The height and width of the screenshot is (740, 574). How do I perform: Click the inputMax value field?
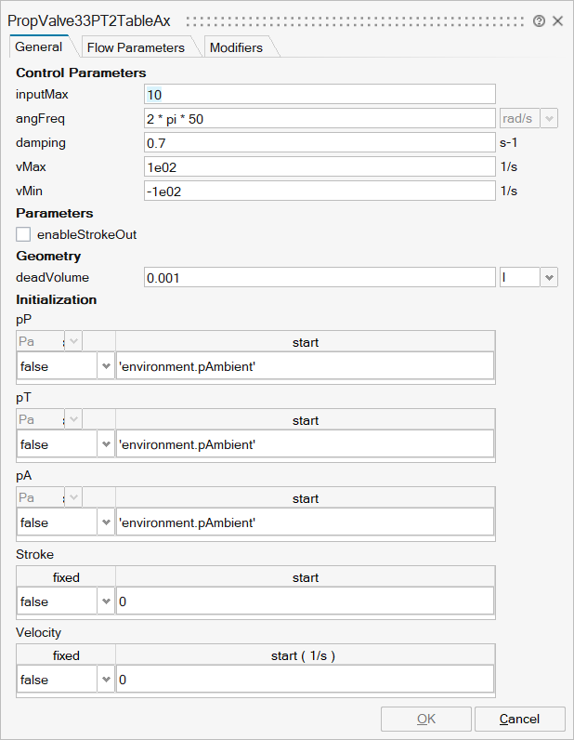click(320, 94)
